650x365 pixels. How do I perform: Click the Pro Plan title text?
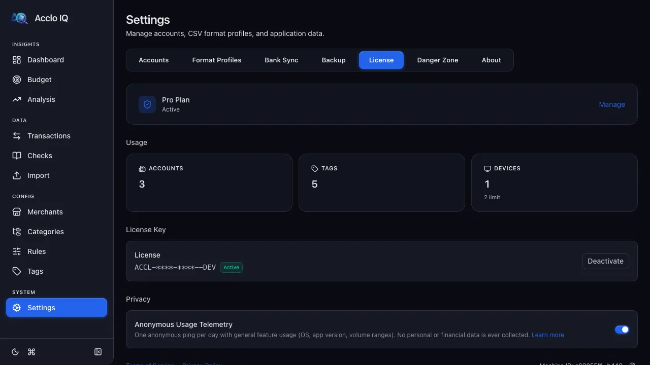click(x=176, y=100)
